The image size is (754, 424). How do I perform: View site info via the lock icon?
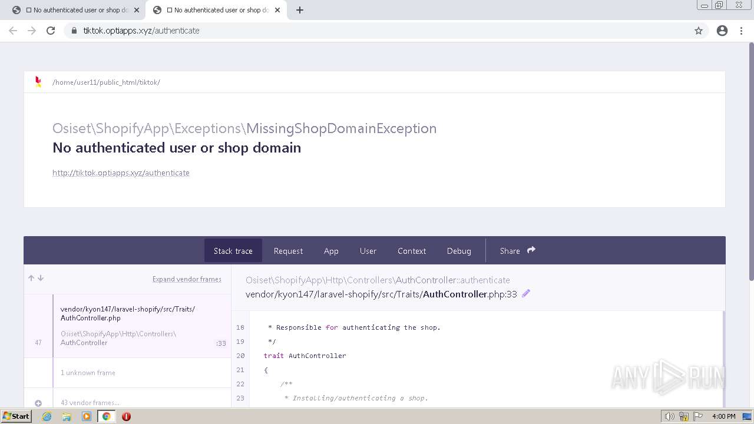[74, 31]
